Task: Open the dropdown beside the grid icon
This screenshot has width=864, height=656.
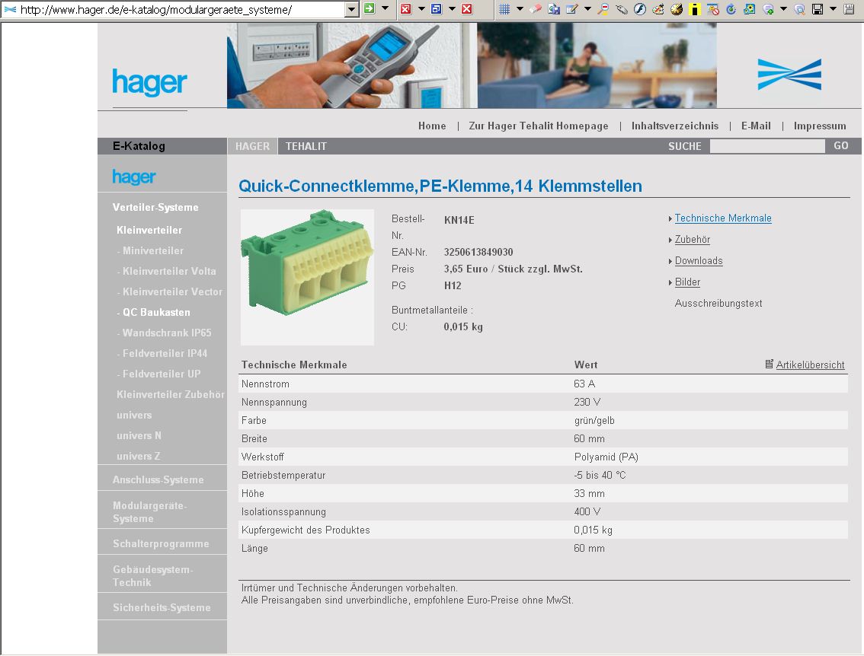Action: (520, 9)
